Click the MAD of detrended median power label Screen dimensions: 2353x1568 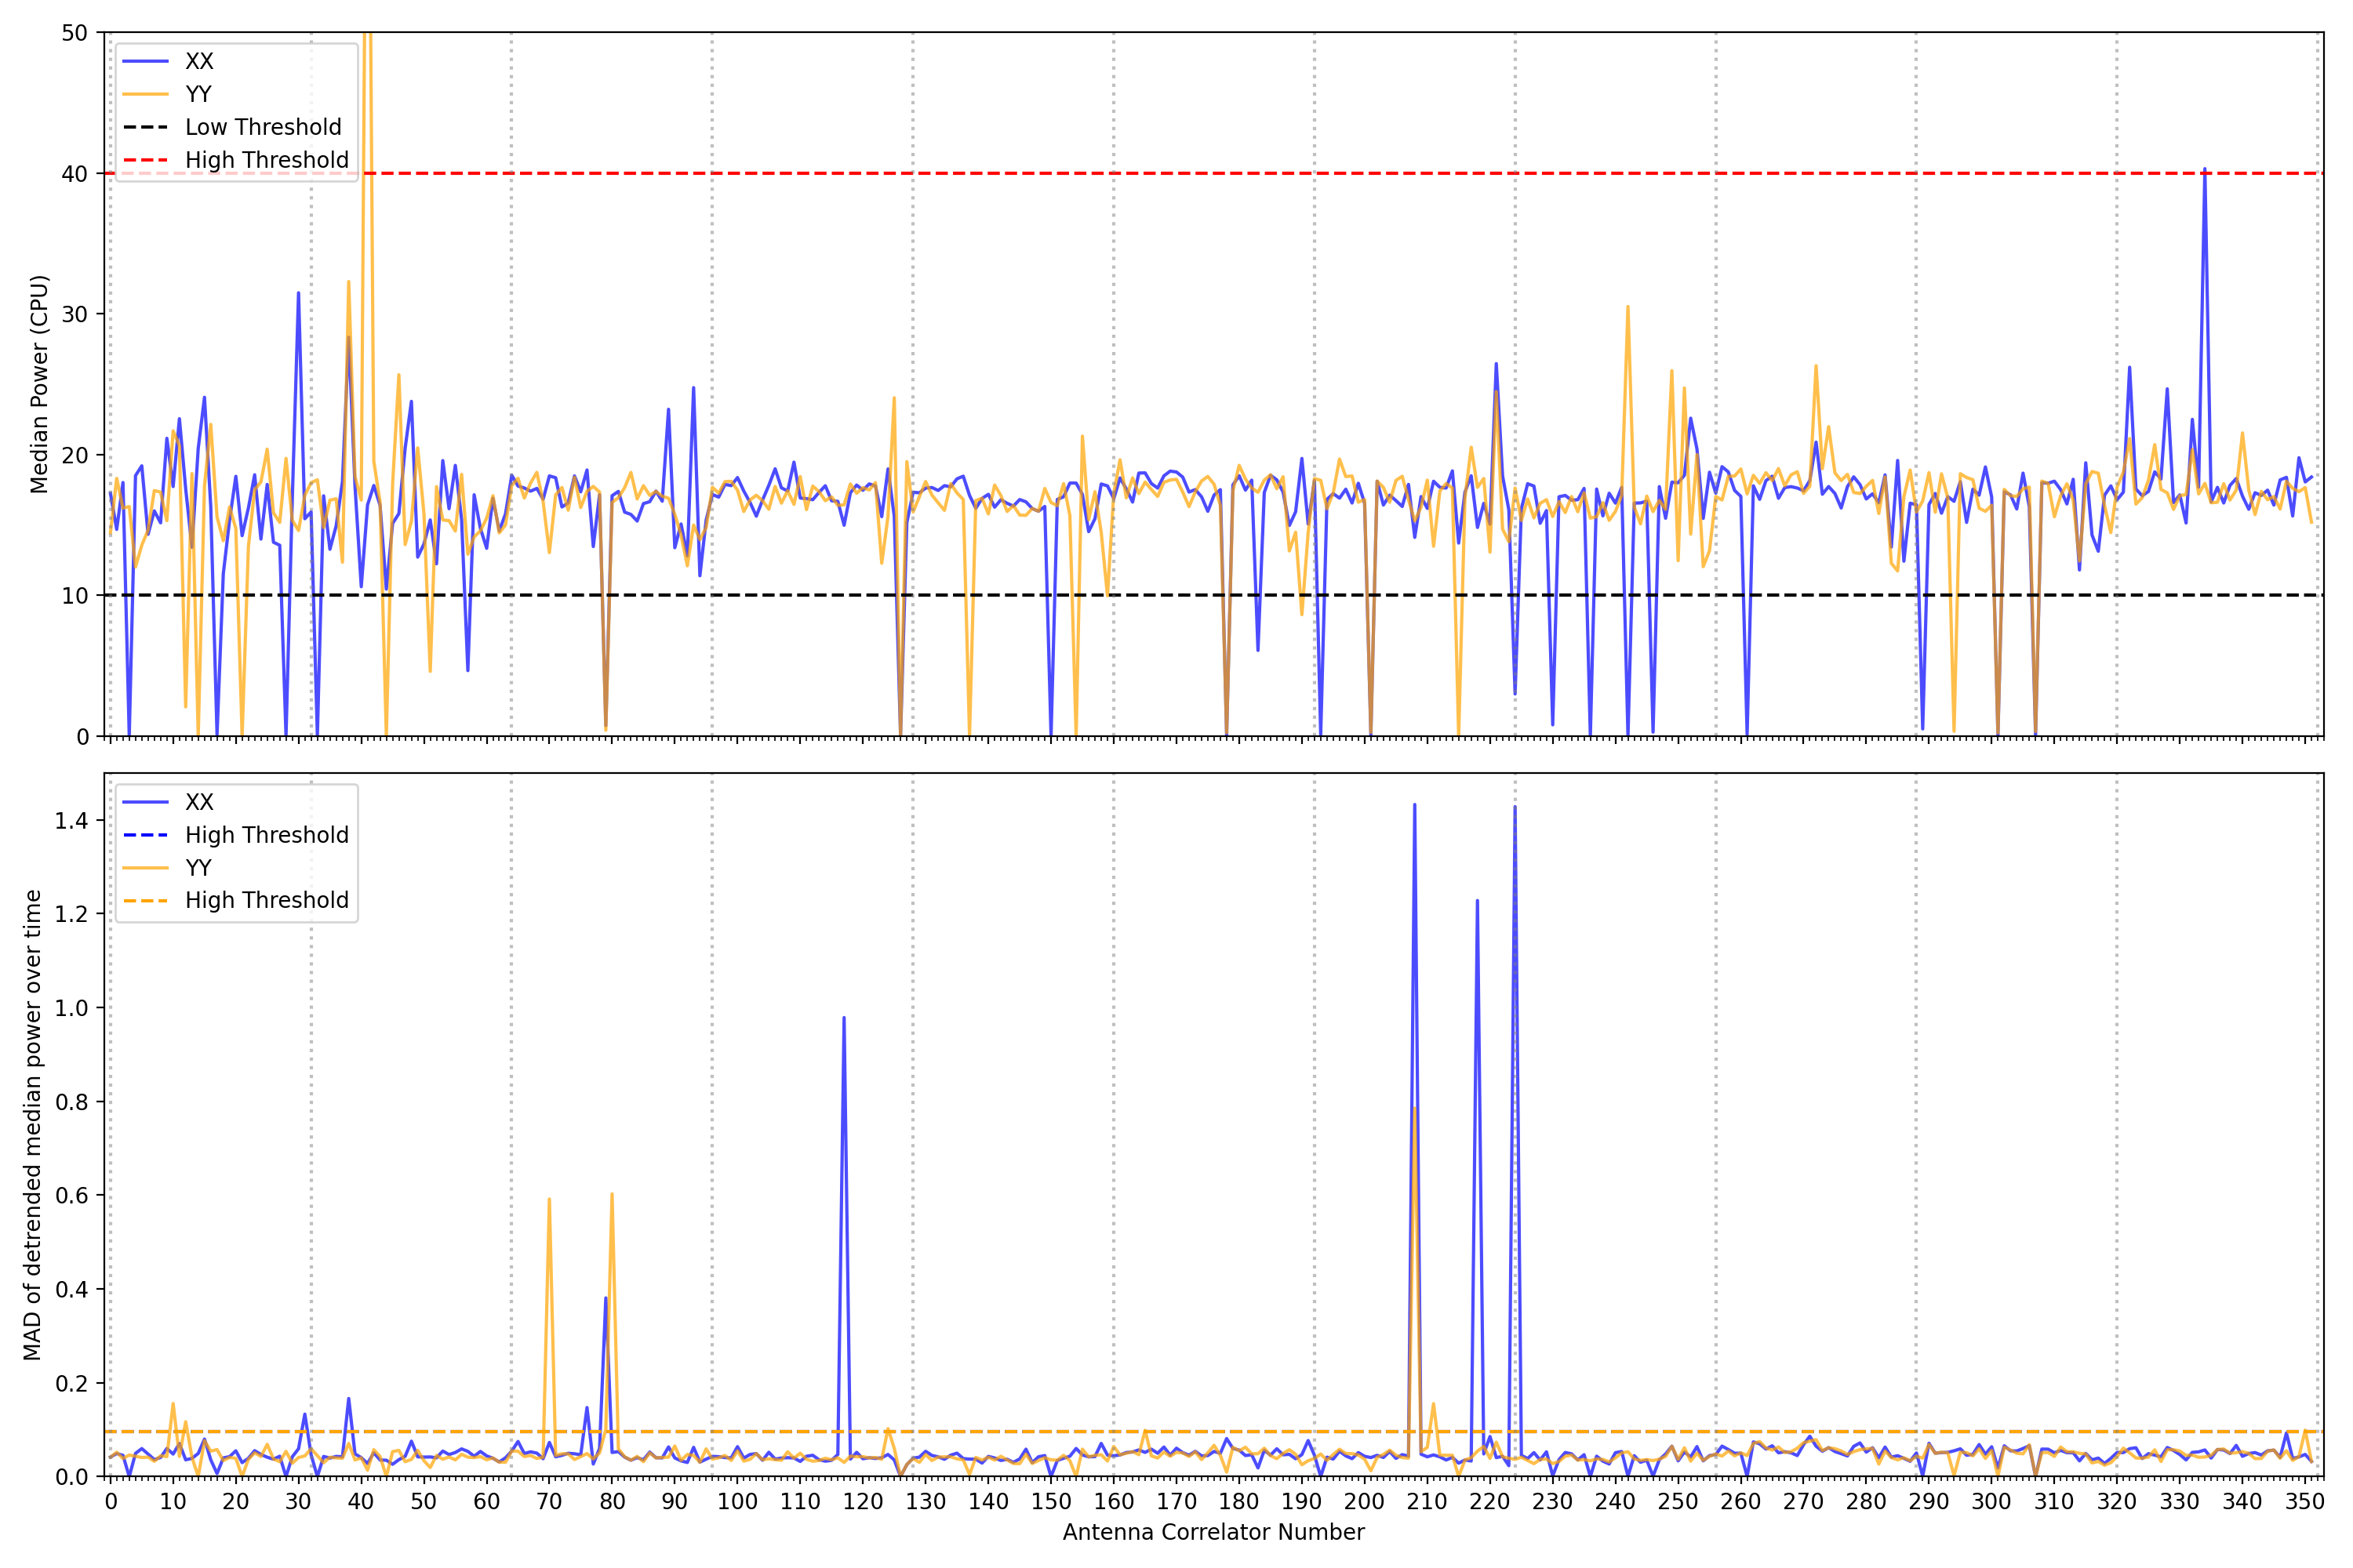pyautogui.click(x=32, y=1125)
